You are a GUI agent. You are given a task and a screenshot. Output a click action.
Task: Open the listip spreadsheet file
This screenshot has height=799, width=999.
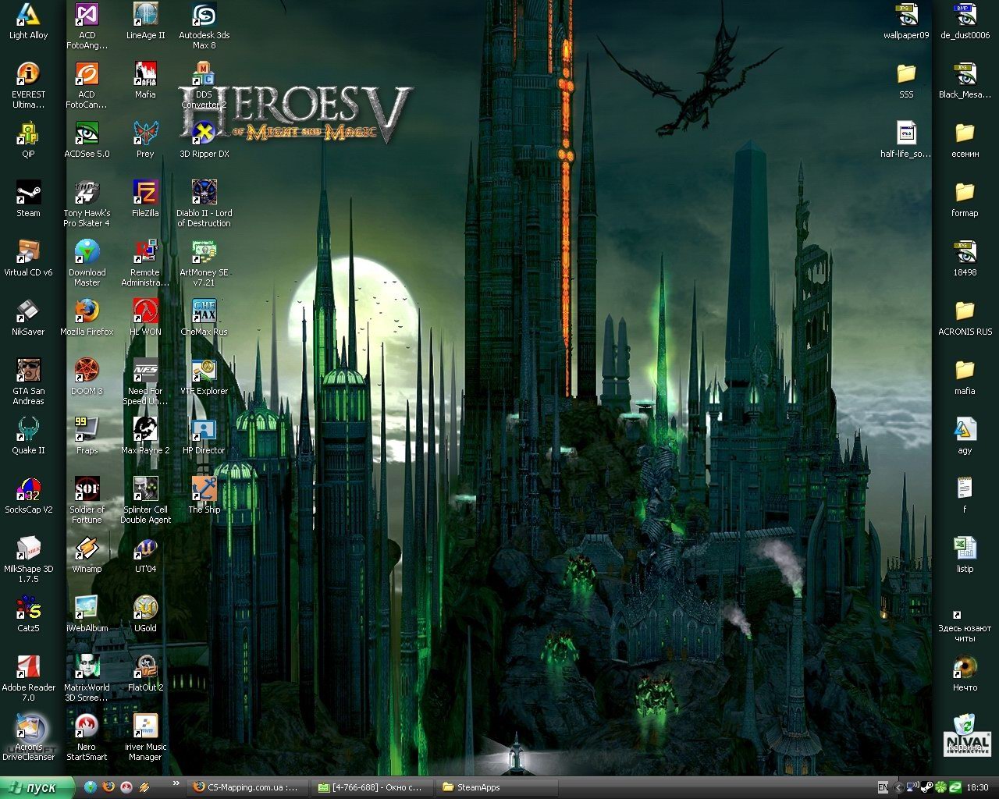(965, 549)
